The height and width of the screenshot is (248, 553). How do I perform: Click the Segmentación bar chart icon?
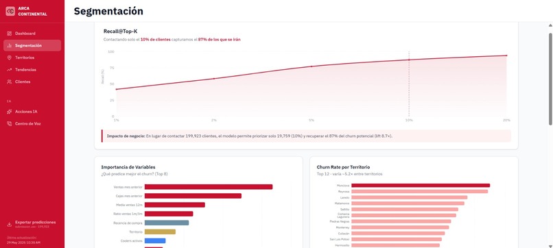coord(10,45)
